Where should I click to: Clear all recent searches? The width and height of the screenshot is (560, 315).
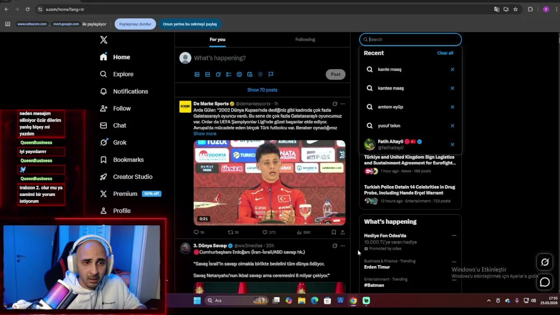coord(445,53)
